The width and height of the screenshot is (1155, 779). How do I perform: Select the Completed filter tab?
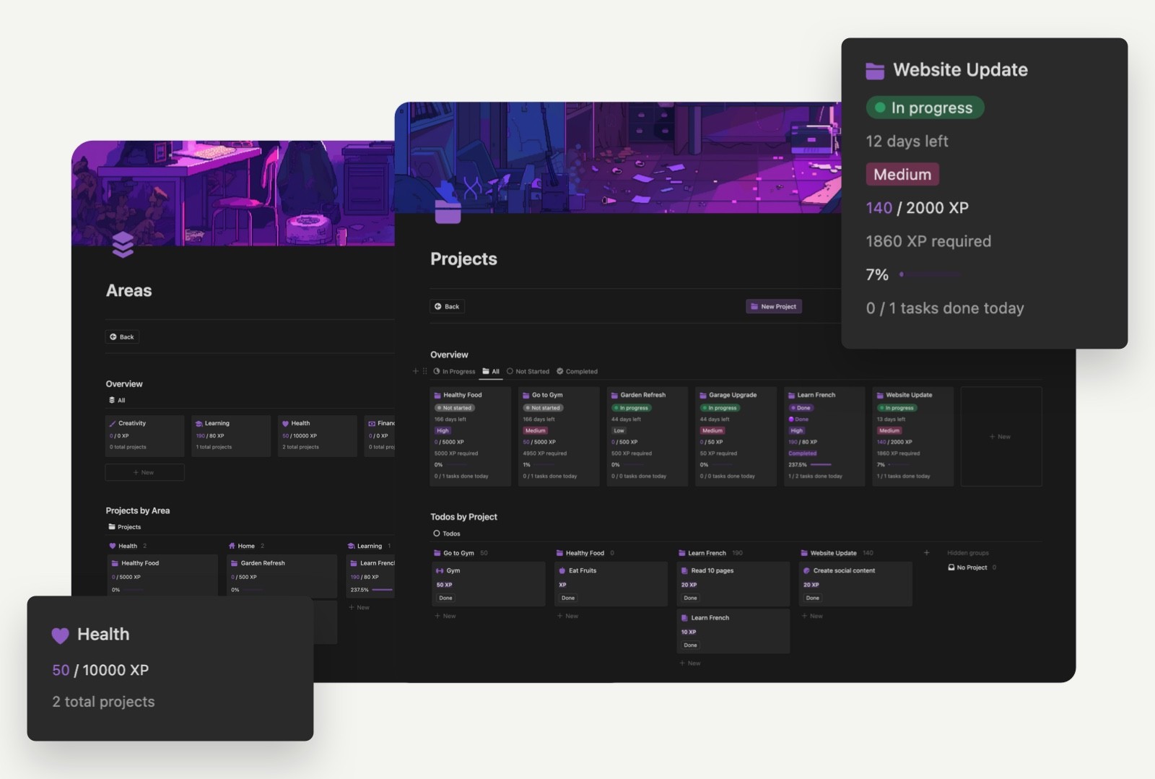click(581, 371)
